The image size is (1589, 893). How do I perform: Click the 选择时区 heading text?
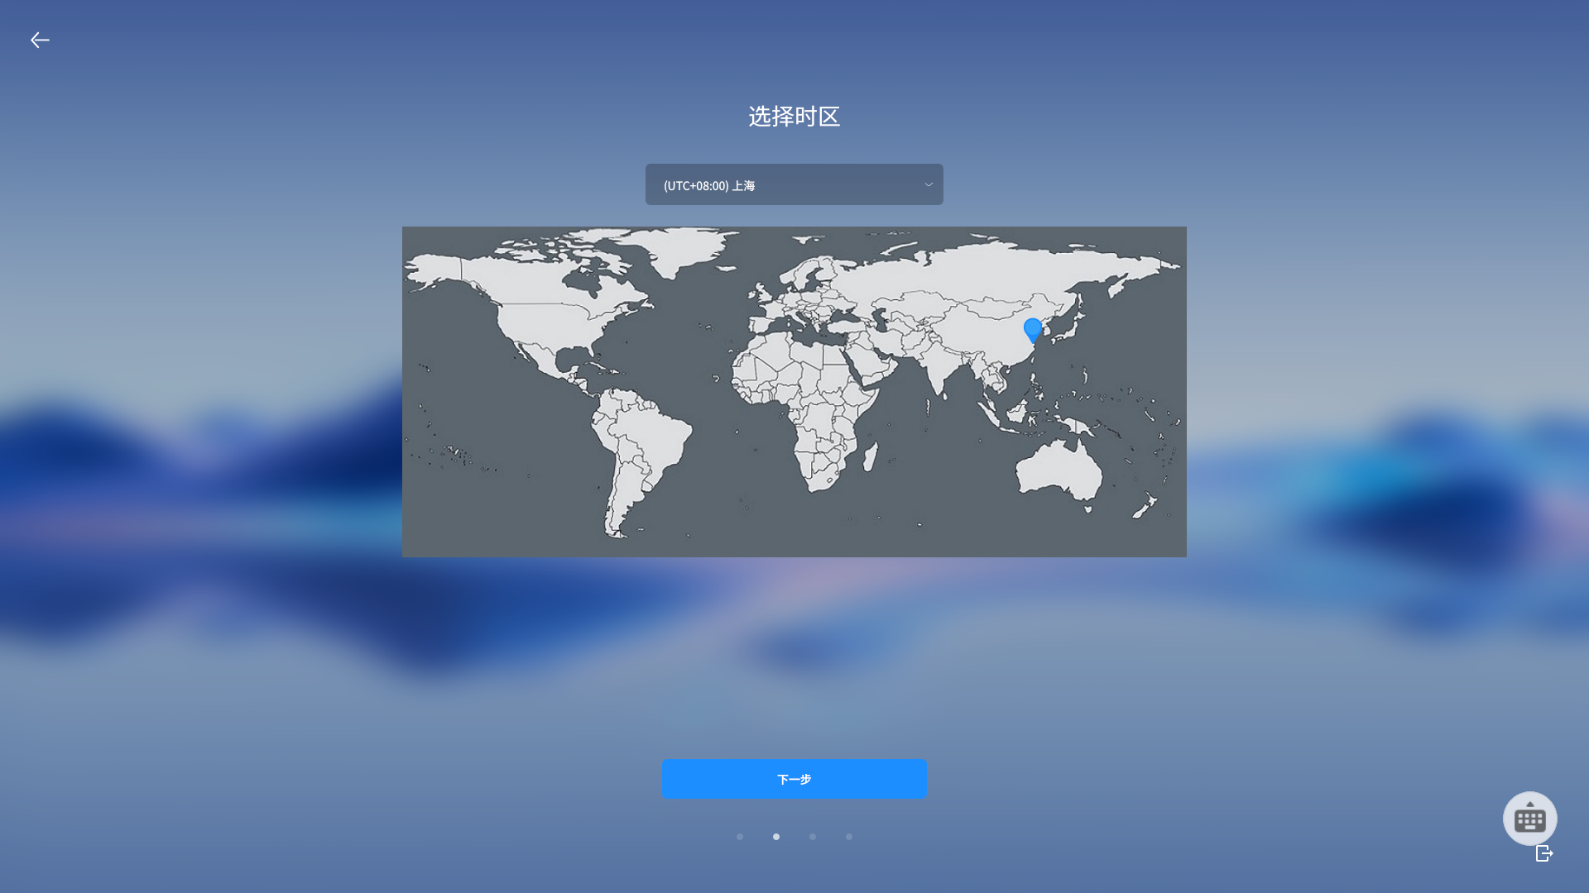tap(794, 117)
